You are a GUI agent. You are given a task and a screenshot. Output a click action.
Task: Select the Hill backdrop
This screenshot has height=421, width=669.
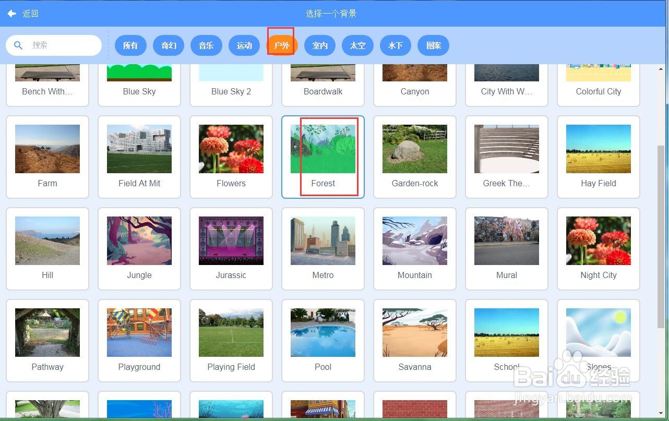point(47,249)
